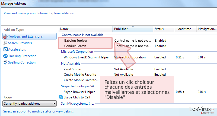Click the Search Providers magnifier icon
This screenshot has height=116, width=217.
(x=5, y=43)
